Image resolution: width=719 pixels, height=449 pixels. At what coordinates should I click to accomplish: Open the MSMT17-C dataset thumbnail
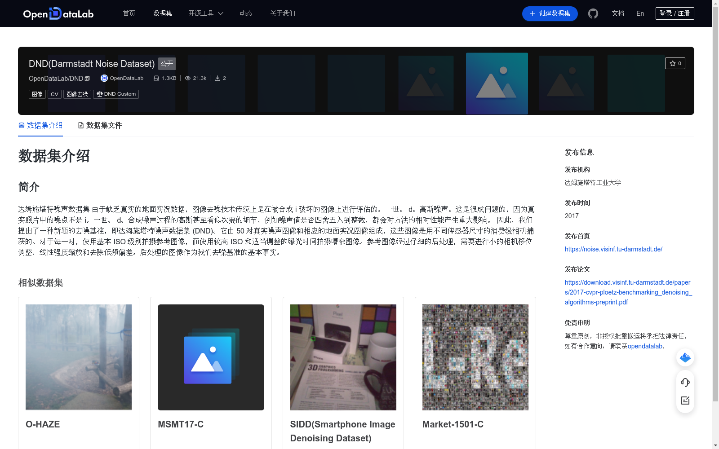tap(211, 357)
